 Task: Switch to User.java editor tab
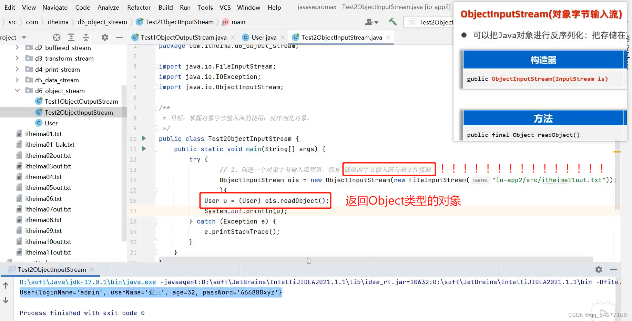[264, 37]
